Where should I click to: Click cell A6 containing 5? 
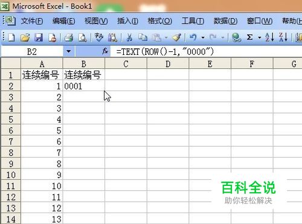pos(42,130)
